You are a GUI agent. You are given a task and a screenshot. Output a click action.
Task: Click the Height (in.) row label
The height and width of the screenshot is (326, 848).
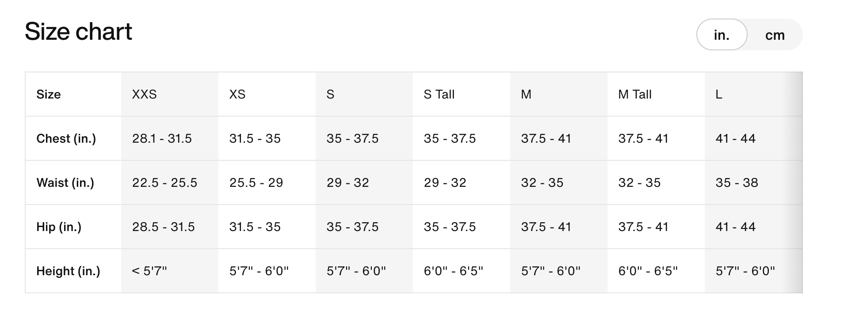click(x=68, y=271)
